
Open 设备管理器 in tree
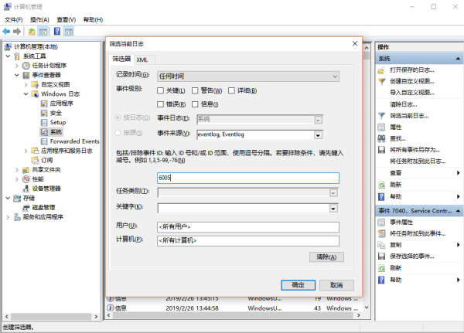46,189
